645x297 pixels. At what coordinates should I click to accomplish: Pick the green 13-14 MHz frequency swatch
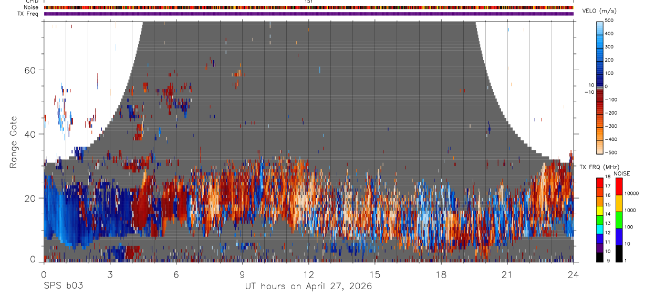(x=600, y=220)
